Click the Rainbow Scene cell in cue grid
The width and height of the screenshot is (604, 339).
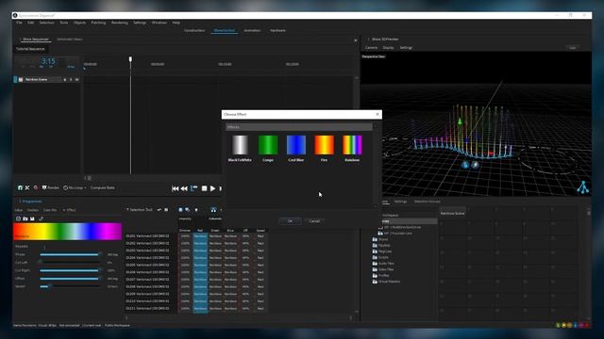click(x=453, y=213)
